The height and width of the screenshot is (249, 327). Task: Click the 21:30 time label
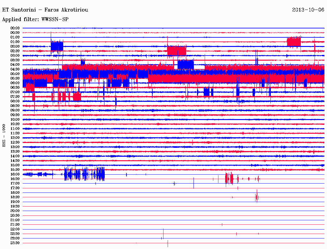pos(15,225)
